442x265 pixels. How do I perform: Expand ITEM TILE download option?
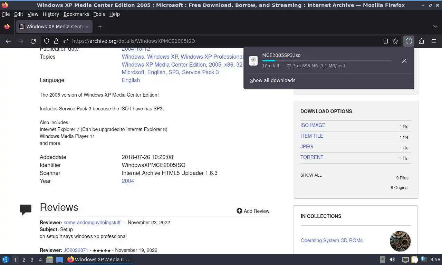pos(312,136)
